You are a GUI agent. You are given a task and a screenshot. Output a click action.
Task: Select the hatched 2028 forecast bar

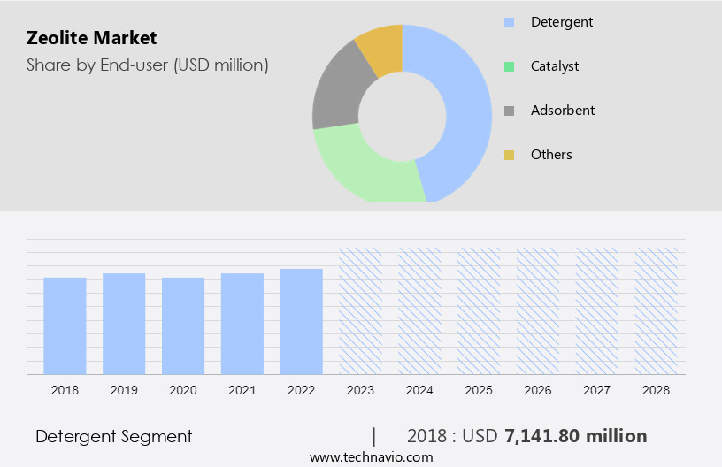click(x=657, y=310)
